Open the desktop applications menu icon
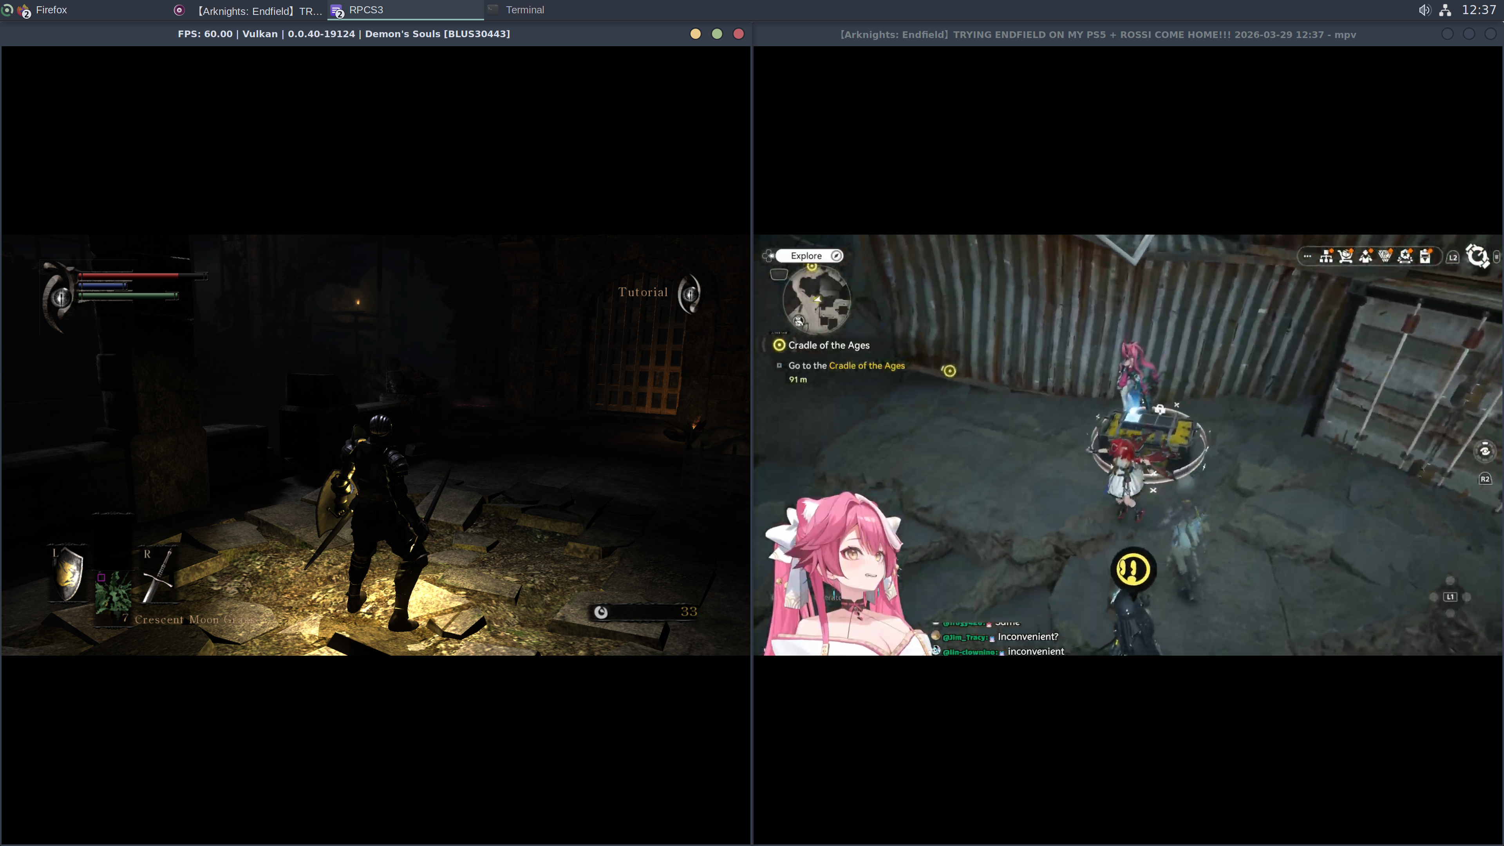Image resolution: width=1504 pixels, height=846 pixels. pos(7,10)
